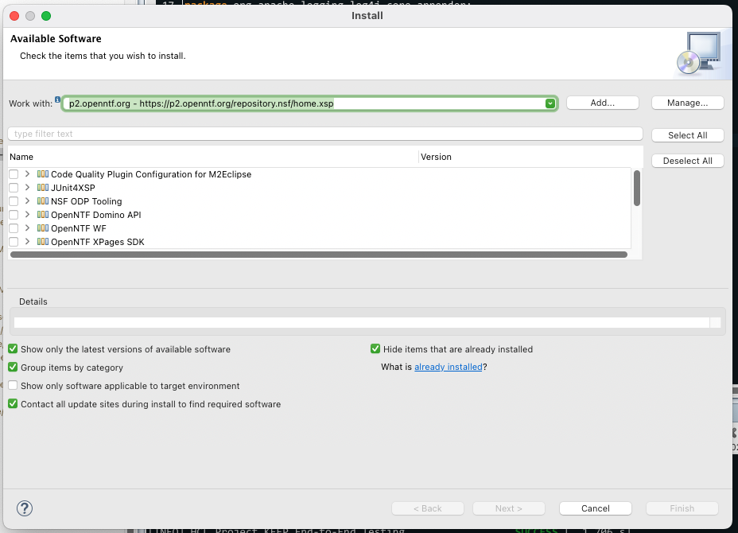Select Code Quality Plugin Configuration row label
The width and height of the screenshot is (738, 533).
[151, 174]
